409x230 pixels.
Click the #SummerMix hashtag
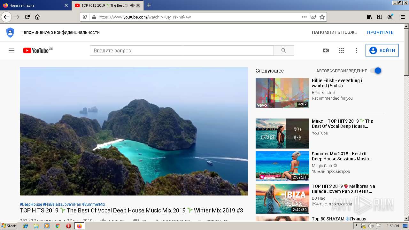click(x=94, y=204)
